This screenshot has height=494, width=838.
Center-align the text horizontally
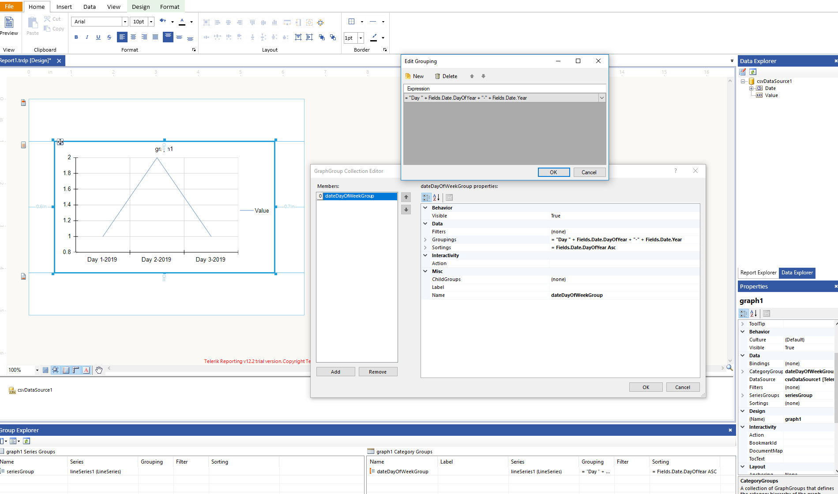[133, 37]
